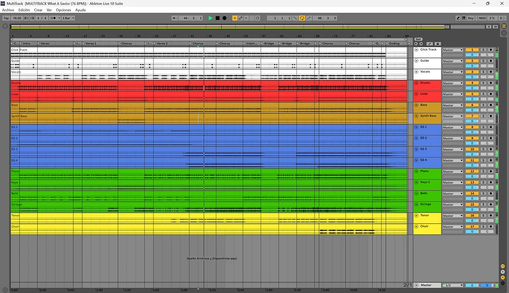The image size is (509, 293).
Task: Solo the Drums track
Action: tap(483, 83)
